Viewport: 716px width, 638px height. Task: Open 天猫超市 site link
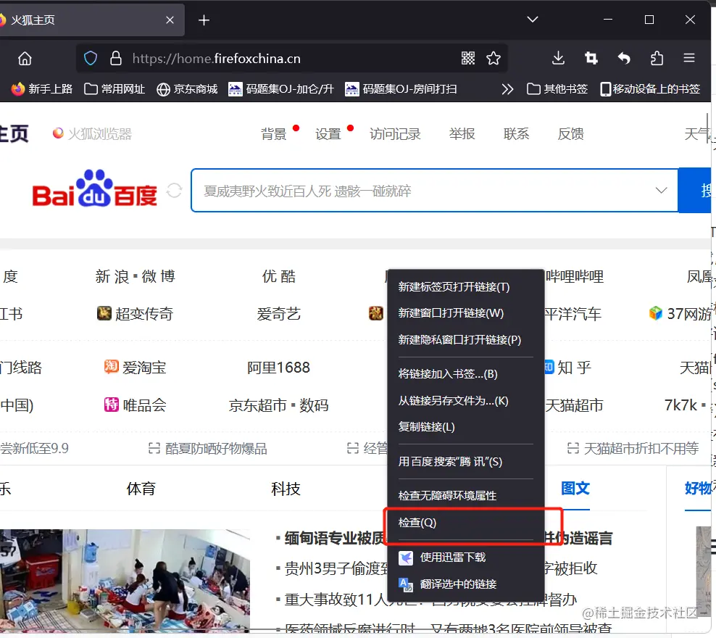click(574, 405)
